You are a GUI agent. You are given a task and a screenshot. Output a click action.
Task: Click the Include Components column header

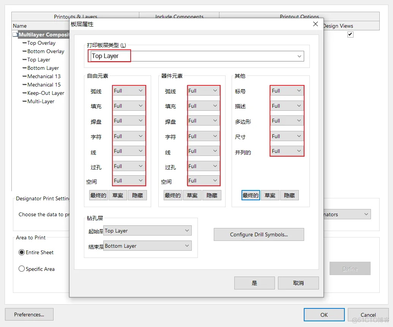pos(179,17)
